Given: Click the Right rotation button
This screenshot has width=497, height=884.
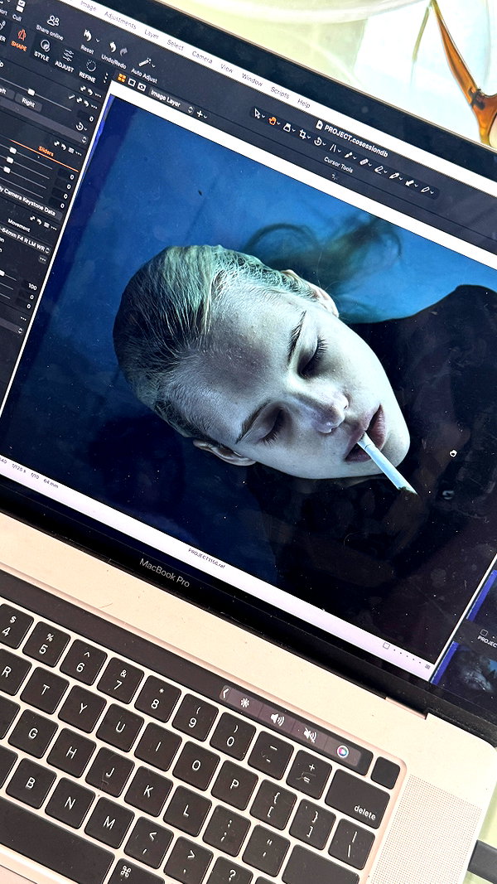Looking at the screenshot, I should point(27,104).
